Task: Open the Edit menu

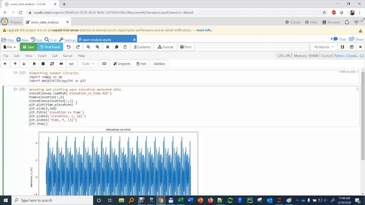Action: pos(17,56)
